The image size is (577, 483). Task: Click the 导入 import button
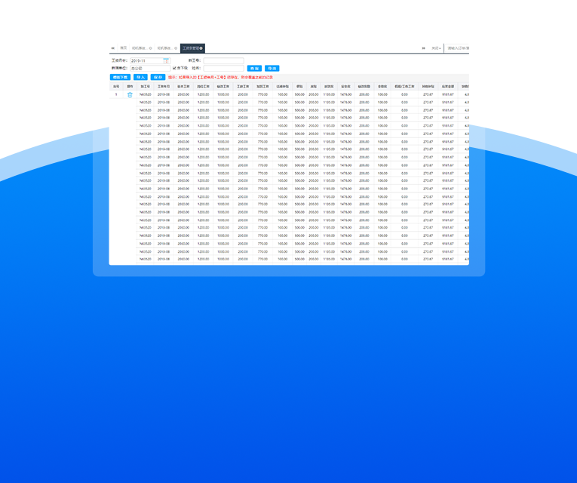click(x=140, y=77)
